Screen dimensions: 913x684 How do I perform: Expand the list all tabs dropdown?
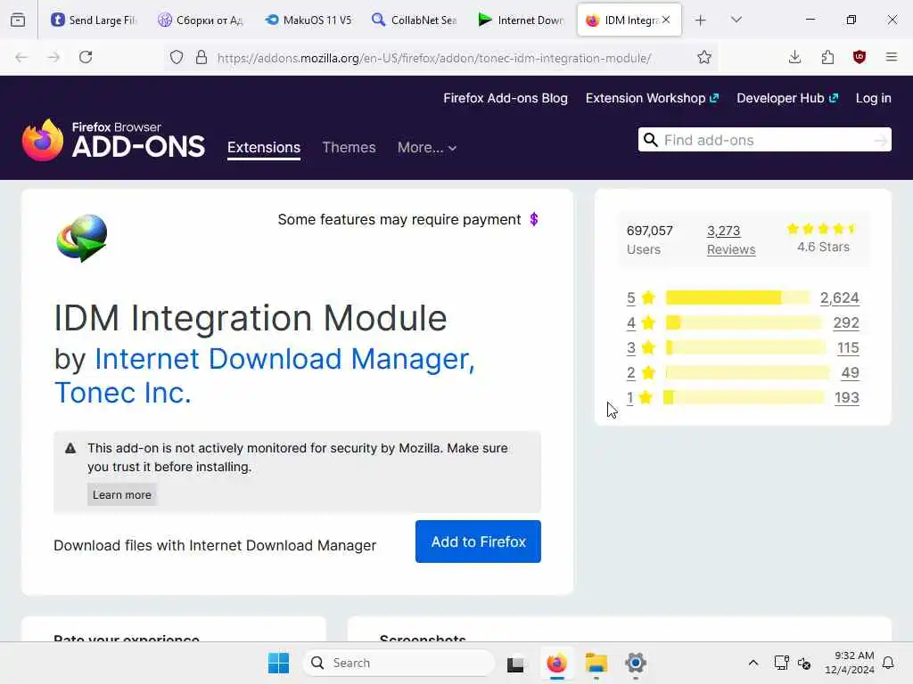[736, 20]
